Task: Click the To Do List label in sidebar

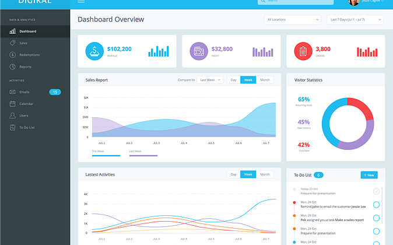Action: pyautogui.click(x=27, y=128)
